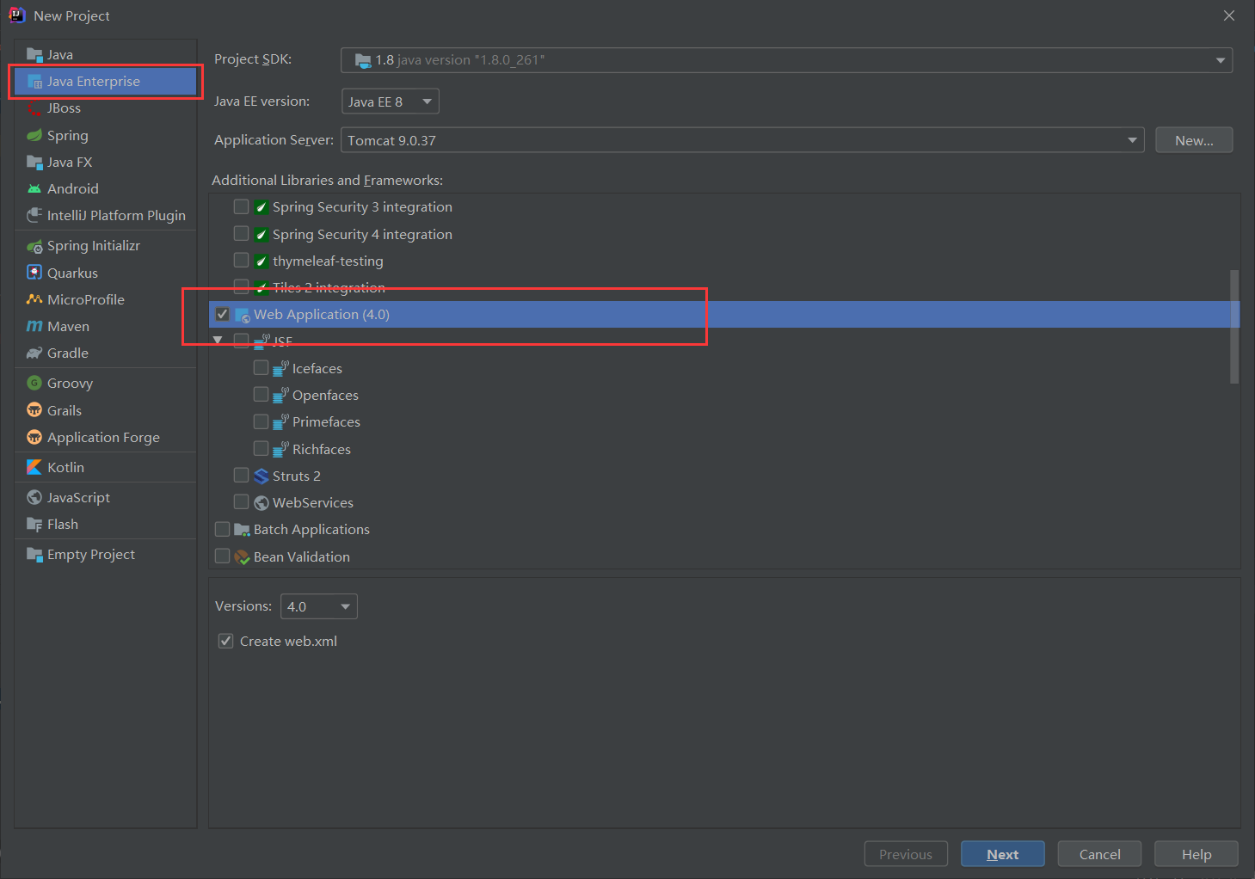This screenshot has width=1255, height=879.
Task: Enable Spring Security 3 integration checkbox
Action: [x=242, y=206]
